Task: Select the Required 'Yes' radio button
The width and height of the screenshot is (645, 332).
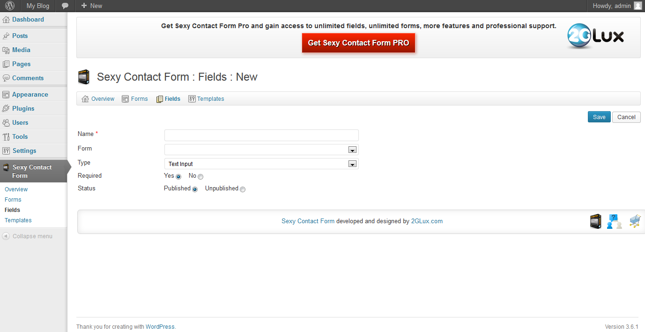Action: 178,177
